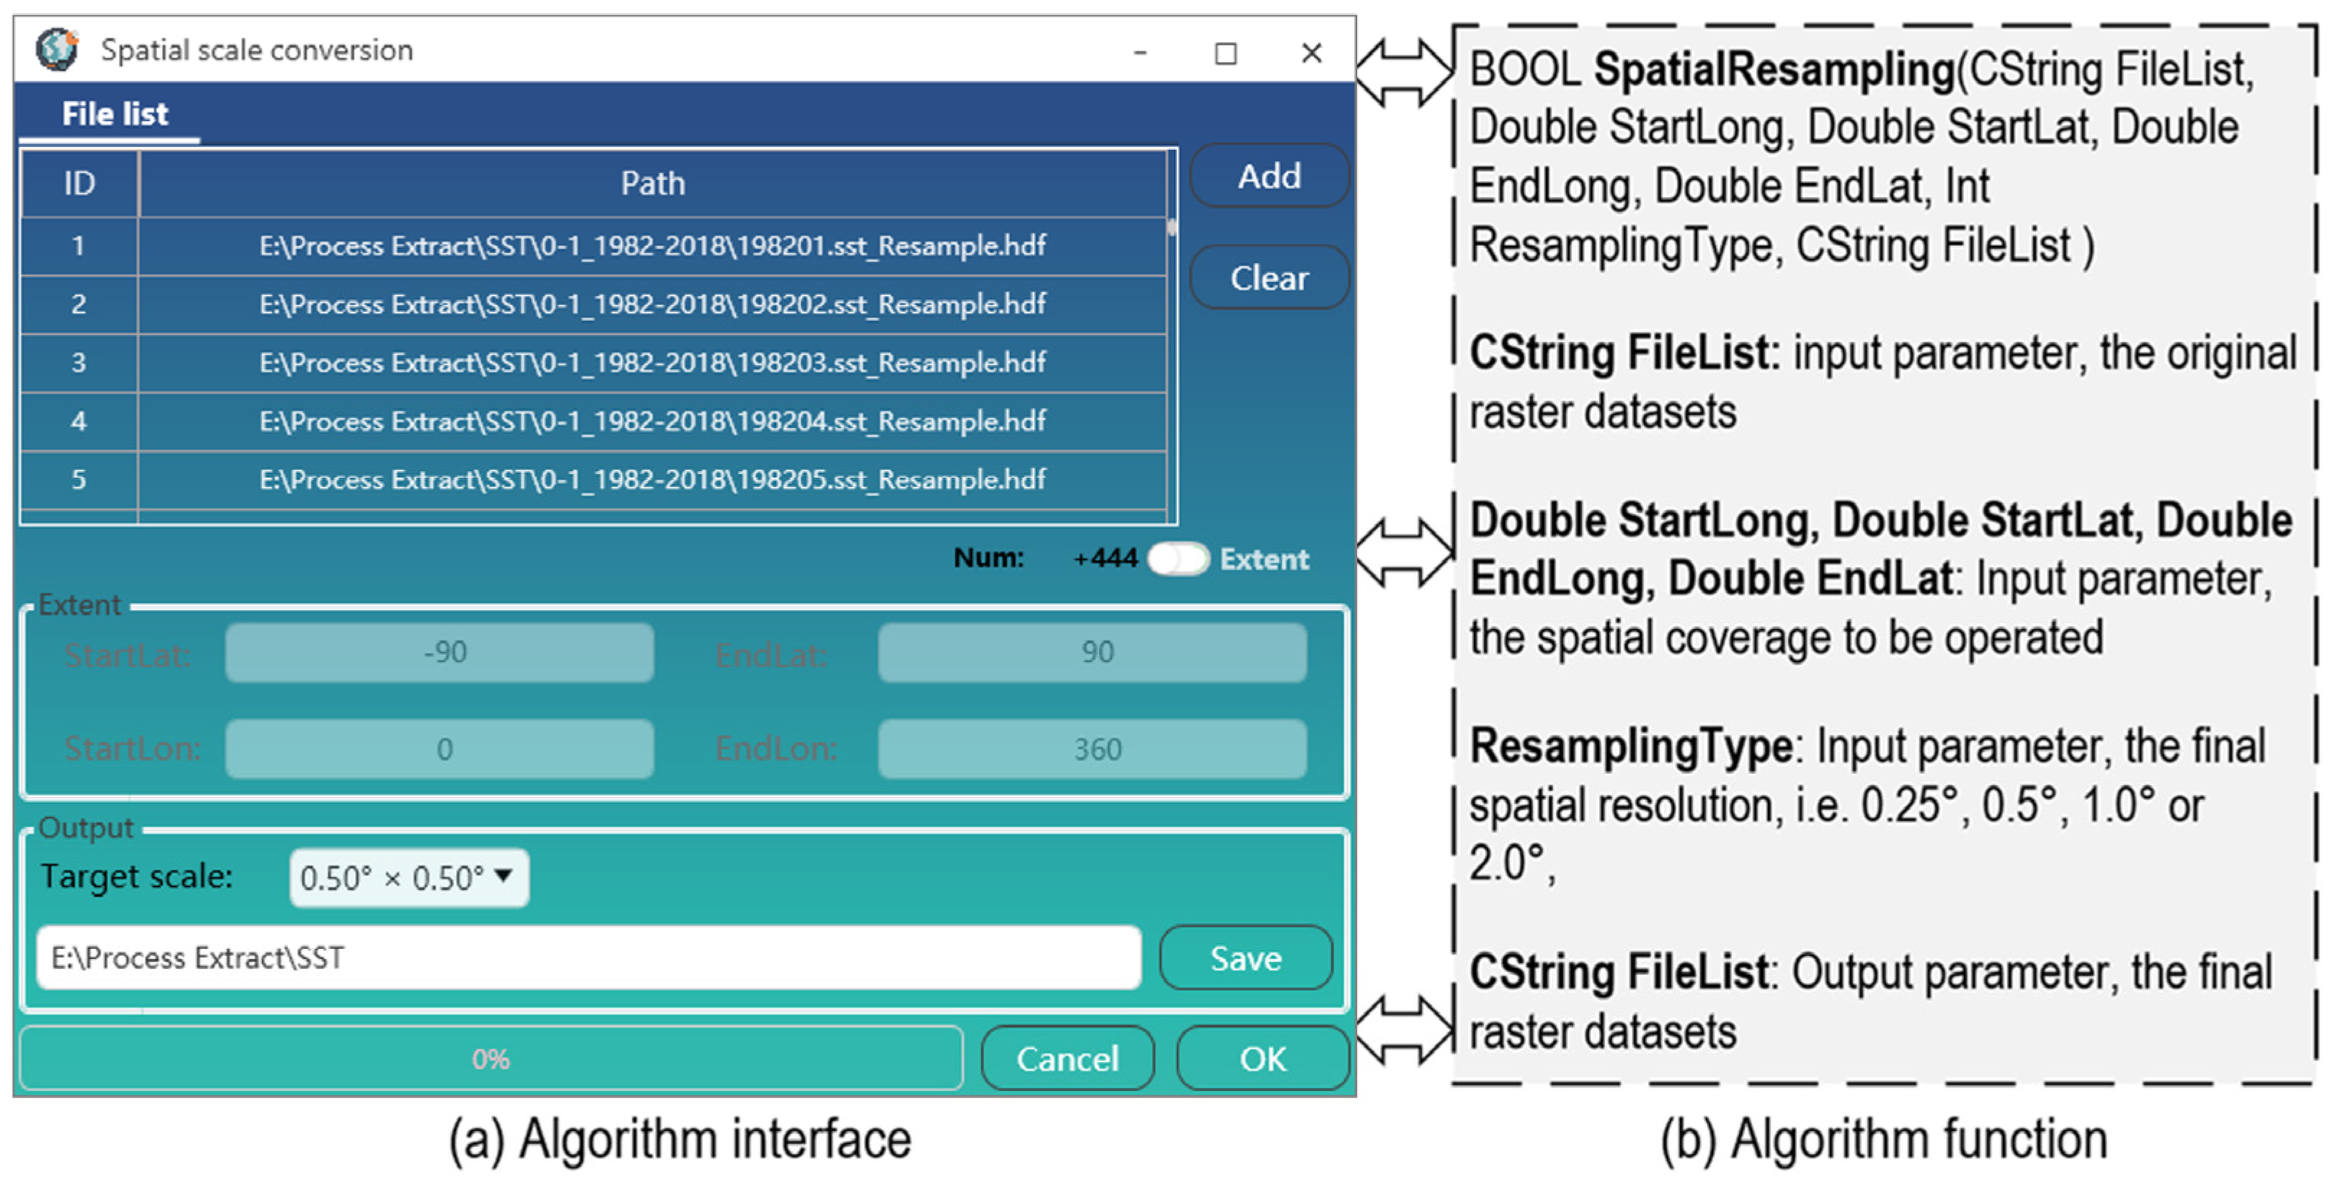Click the dropdown arrow beside 0.50° × 0.50°
Image resolution: width=2330 pixels, height=1183 pixels.
click(504, 875)
